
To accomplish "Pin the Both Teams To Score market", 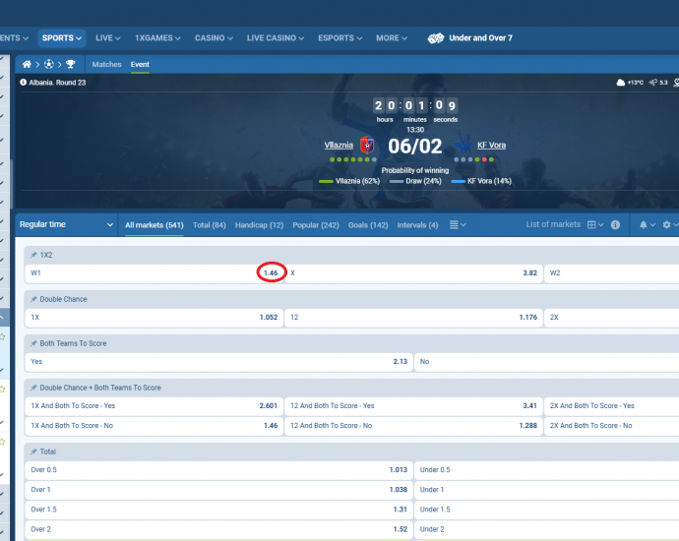I will pos(33,343).
